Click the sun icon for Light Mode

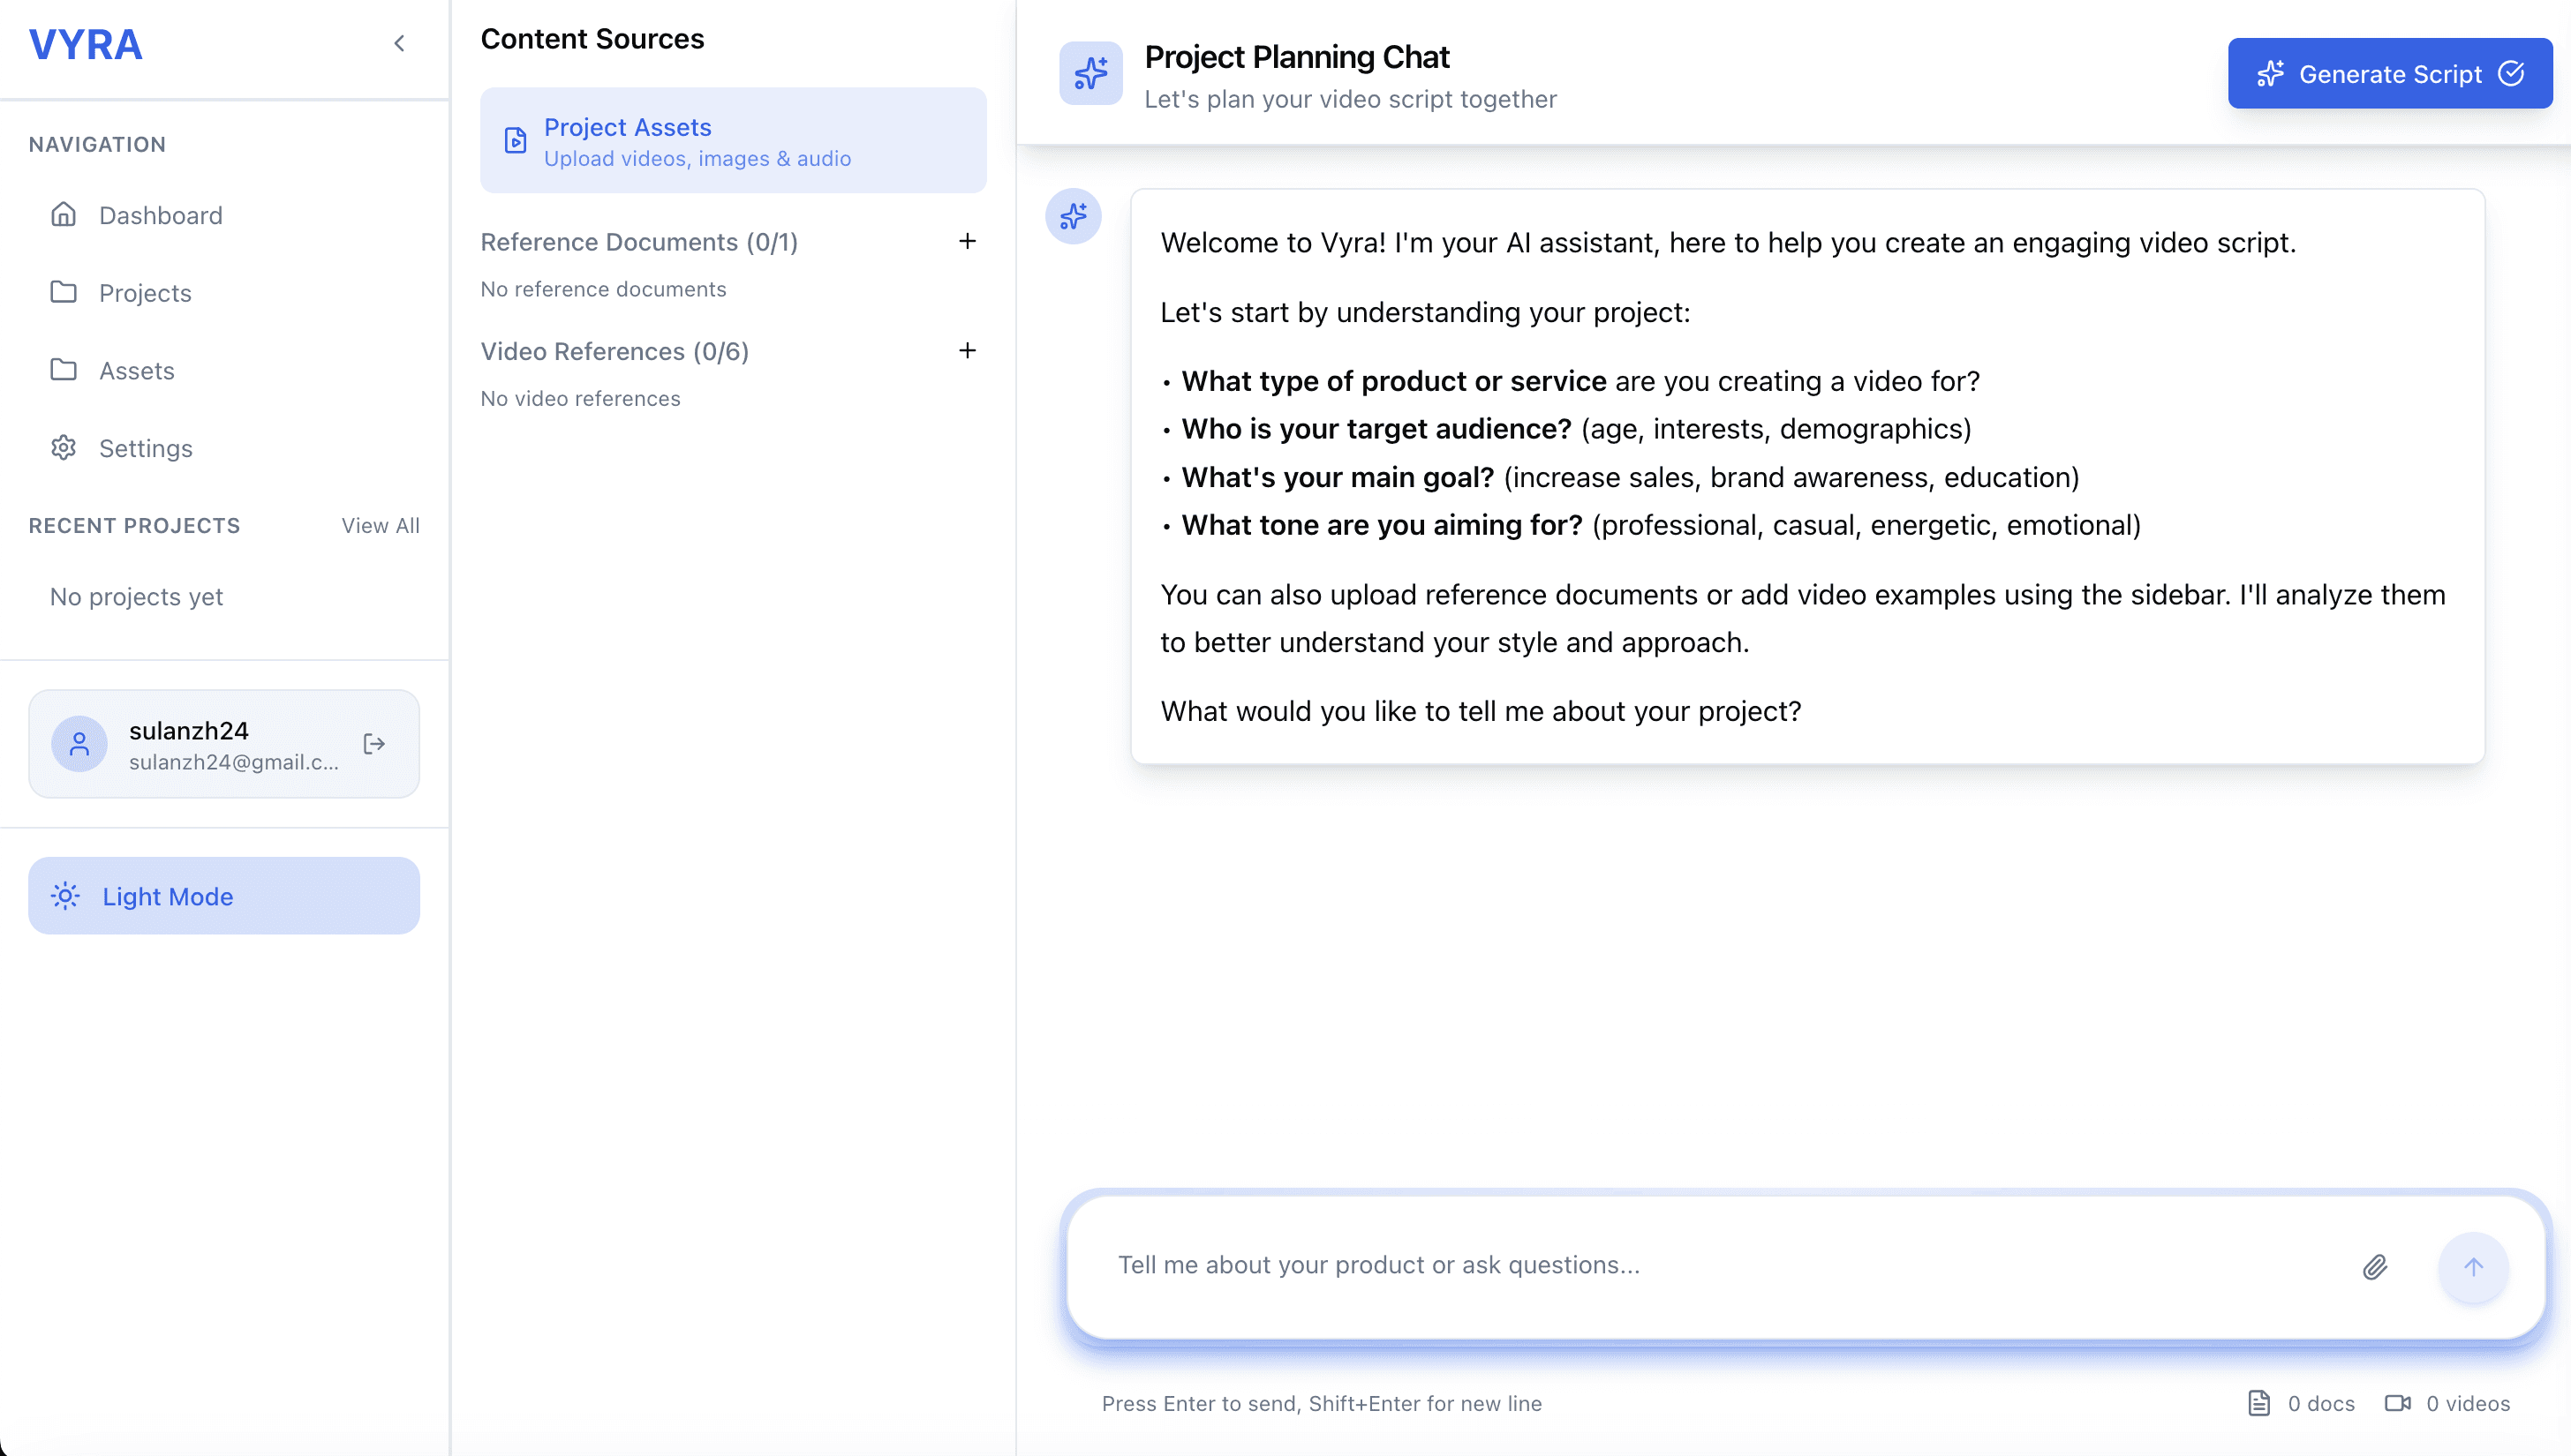pos(65,896)
